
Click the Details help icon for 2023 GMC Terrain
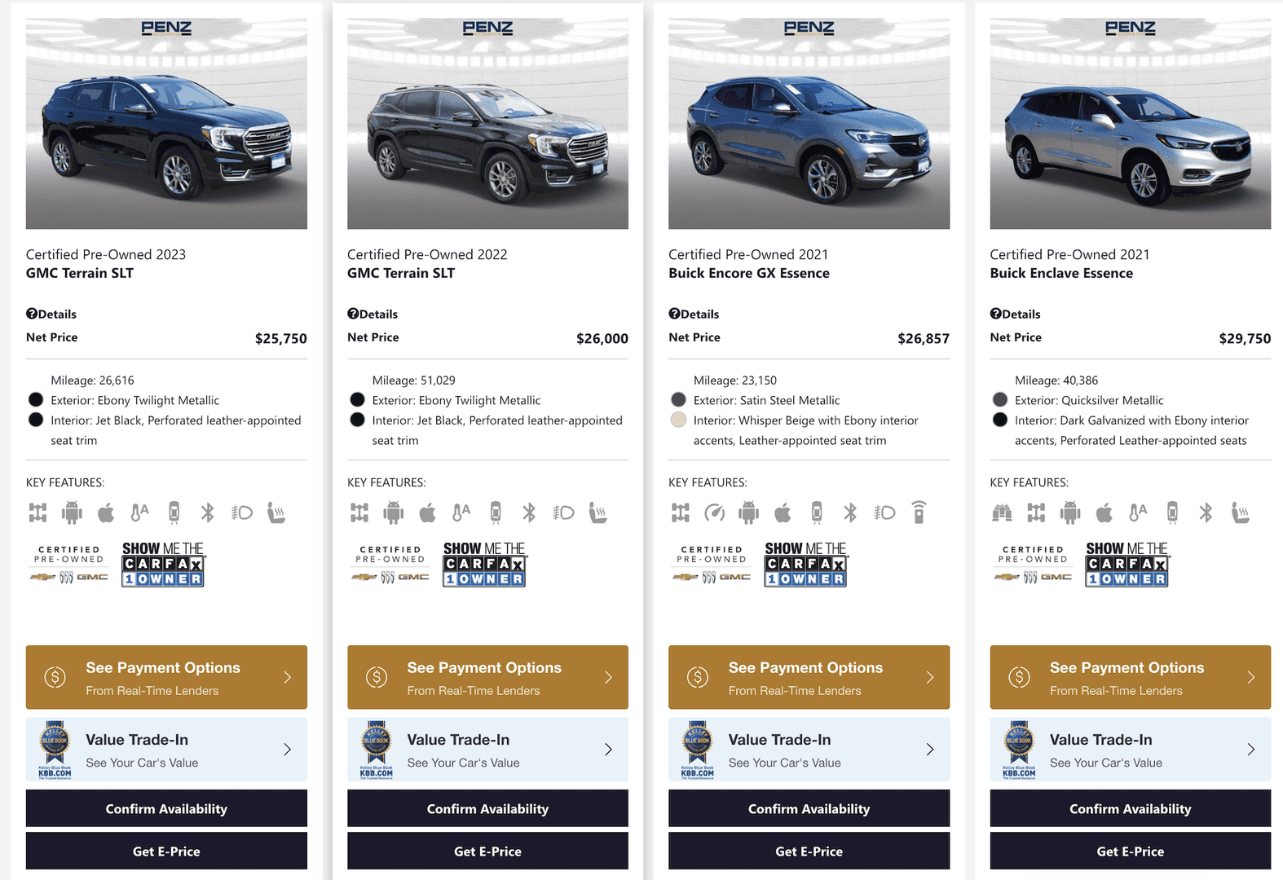point(31,314)
